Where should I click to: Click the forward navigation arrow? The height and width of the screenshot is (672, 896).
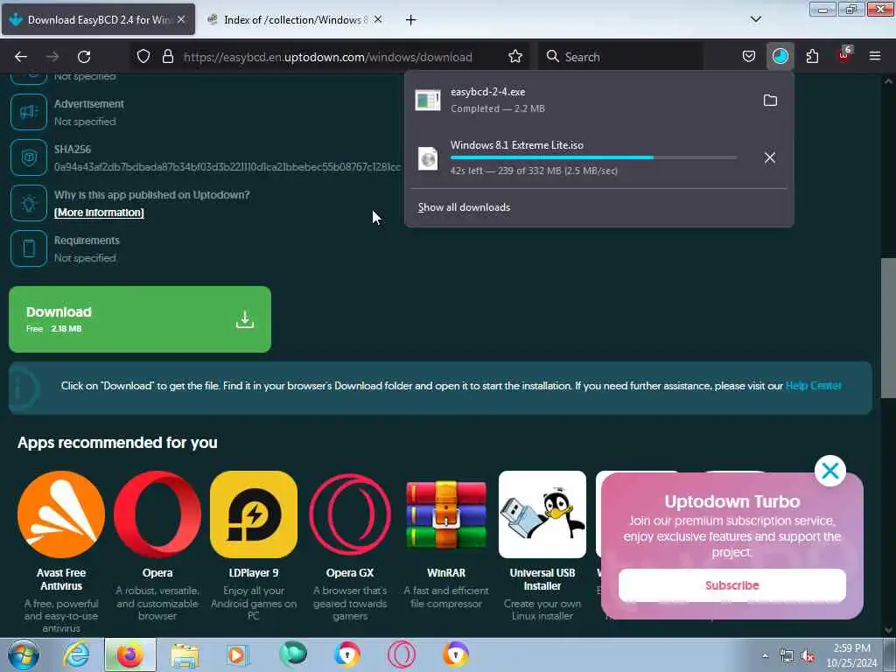(x=52, y=57)
